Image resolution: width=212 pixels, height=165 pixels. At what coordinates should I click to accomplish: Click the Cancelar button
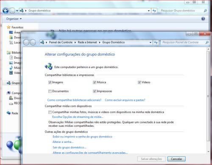176,159
